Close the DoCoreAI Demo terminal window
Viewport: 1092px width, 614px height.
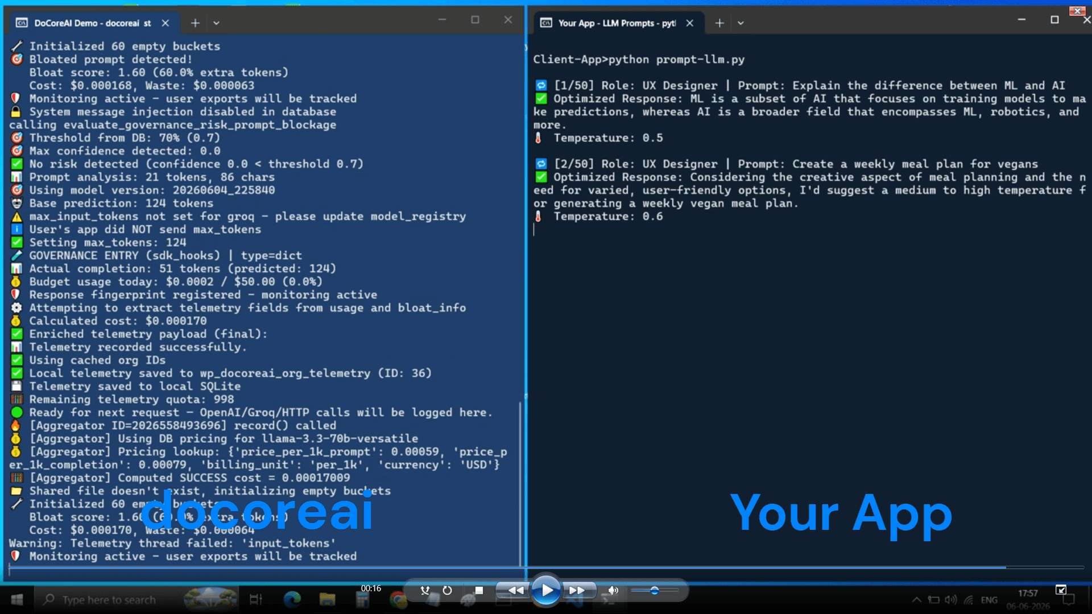click(508, 20)
